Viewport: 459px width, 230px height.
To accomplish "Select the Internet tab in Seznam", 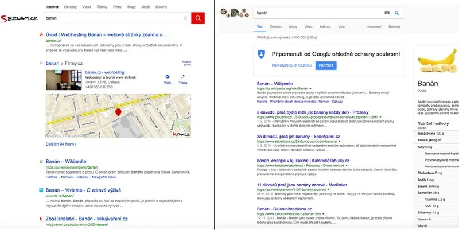I will point(52,7).
